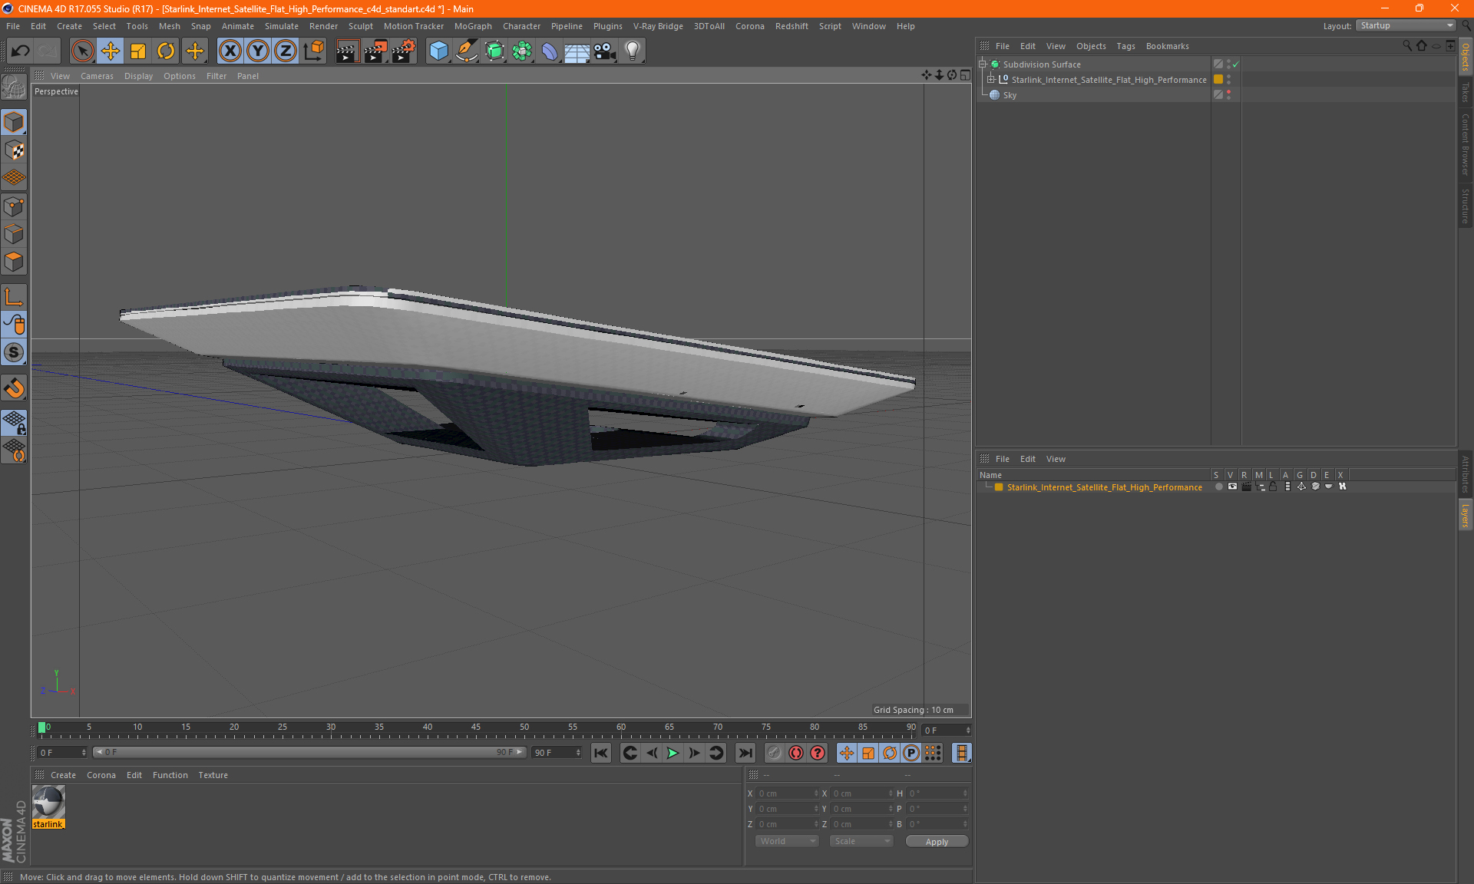Open viewport Display menu
1474x884 pixels.
pyautogui.click(x=138, y=76)
